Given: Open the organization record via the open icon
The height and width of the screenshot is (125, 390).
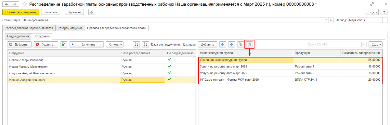Looking at the screenshot, I should 331,20.
